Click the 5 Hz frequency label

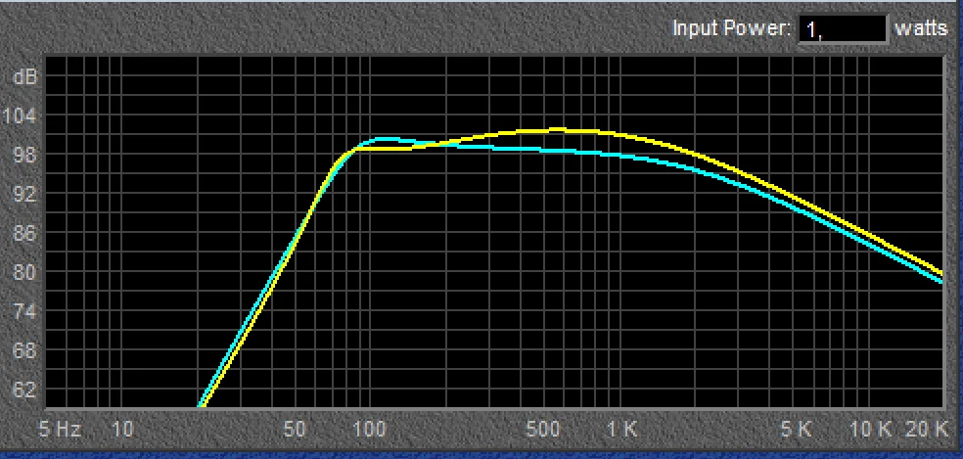tap(63, 429)
